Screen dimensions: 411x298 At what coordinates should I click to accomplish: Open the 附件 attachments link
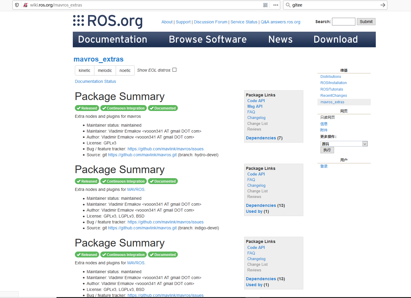click(324, 130)
